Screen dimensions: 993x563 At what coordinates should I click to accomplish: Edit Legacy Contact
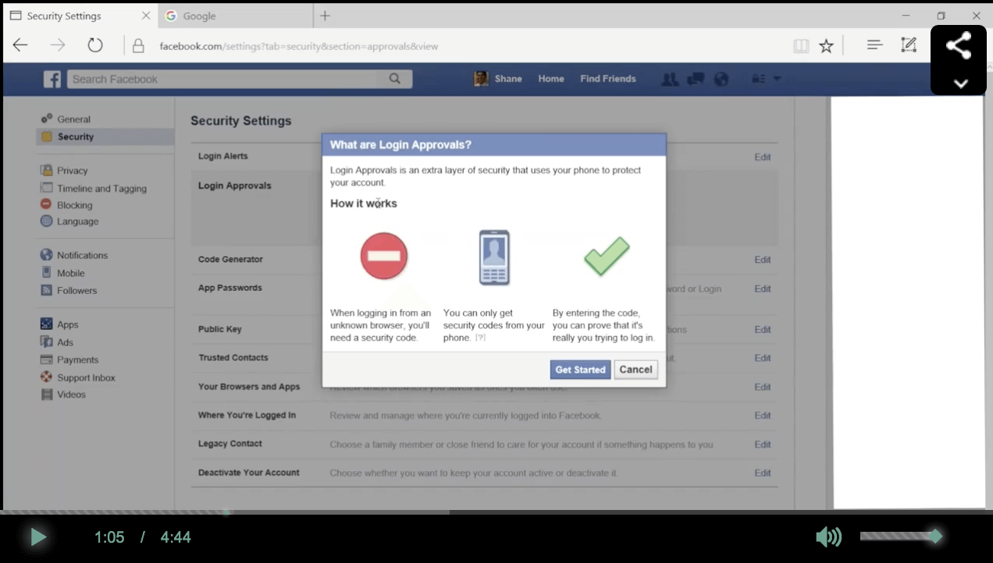762,444
